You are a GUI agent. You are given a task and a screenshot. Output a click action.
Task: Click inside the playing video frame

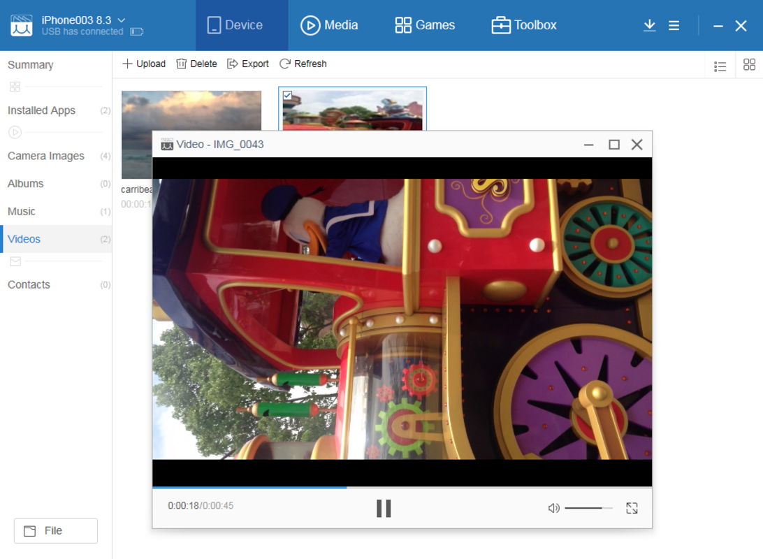(x=402, y=319)
